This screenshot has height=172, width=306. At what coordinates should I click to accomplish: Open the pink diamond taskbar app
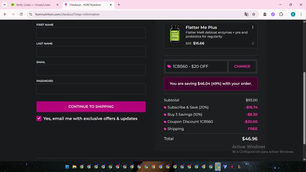(232, 167)
